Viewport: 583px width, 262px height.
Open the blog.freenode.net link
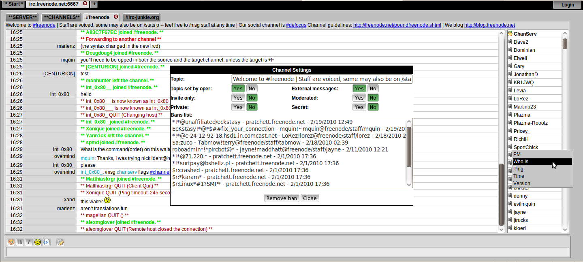[x=489, y=25]
